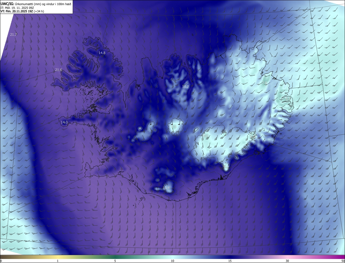Viewport: 345px width, 263px height.
Task: Click the color scale tick label 5
Action: [115, 261]
